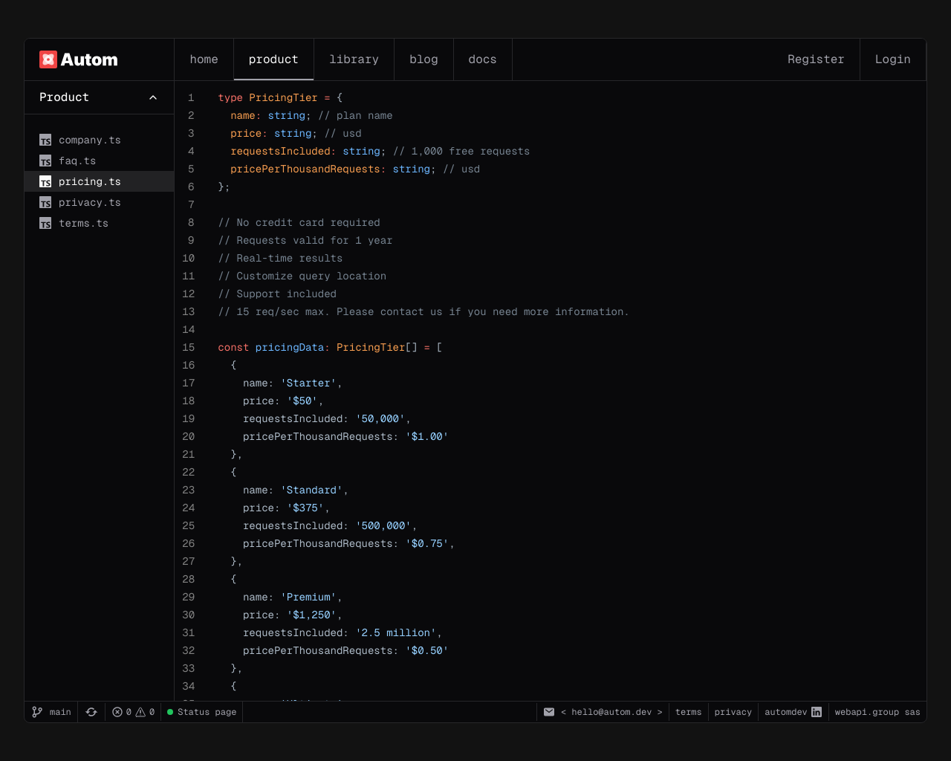The image size is (951, 761).
Task: Click the envelope mail icon in the footer
Action: click(549, 712)
